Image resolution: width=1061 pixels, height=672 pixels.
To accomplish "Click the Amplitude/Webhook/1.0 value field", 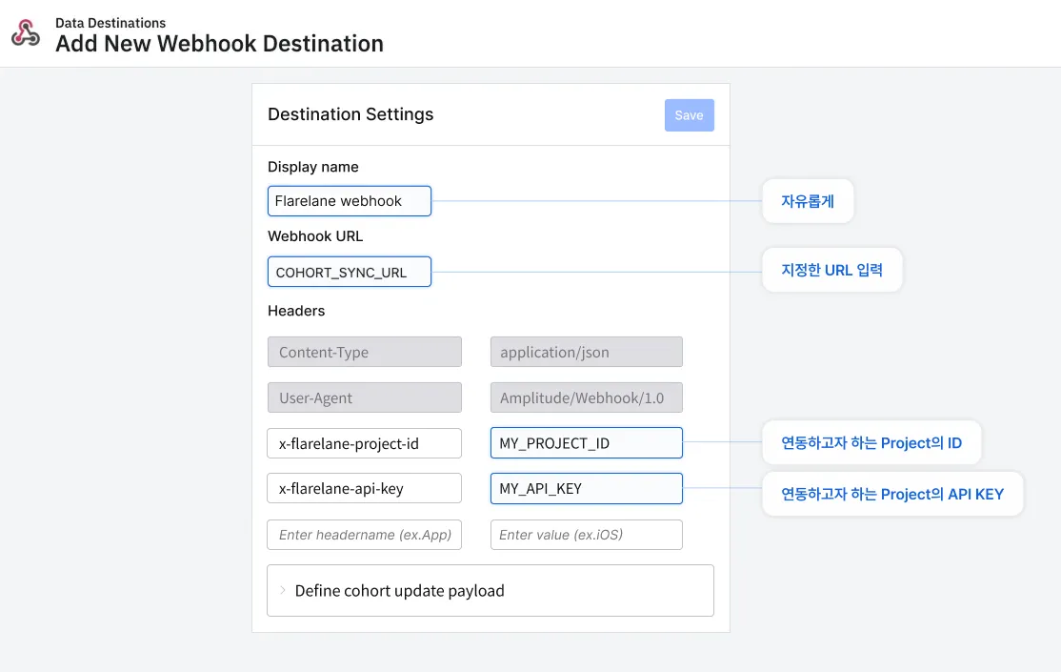I will click(x=587, y=397).
